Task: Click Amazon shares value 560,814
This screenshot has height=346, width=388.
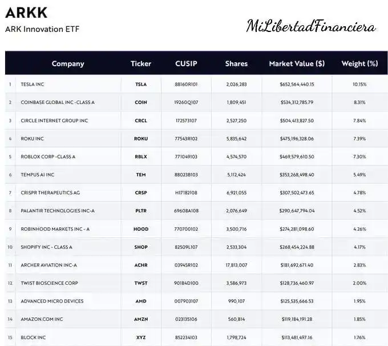Action: (x=236, y=319)
